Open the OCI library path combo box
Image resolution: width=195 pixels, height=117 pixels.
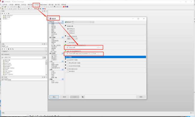83,53
